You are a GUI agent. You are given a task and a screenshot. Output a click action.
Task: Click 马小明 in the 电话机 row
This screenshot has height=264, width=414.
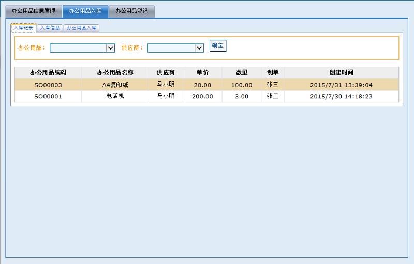(166, 96)
